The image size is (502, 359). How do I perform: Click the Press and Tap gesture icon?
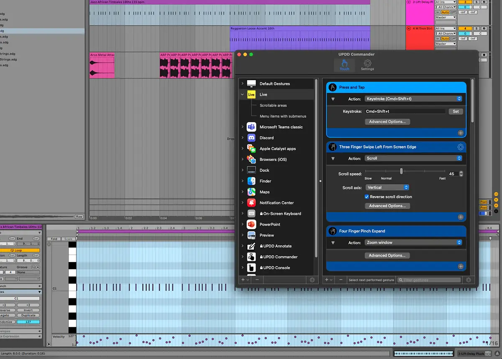pos(333,87)
